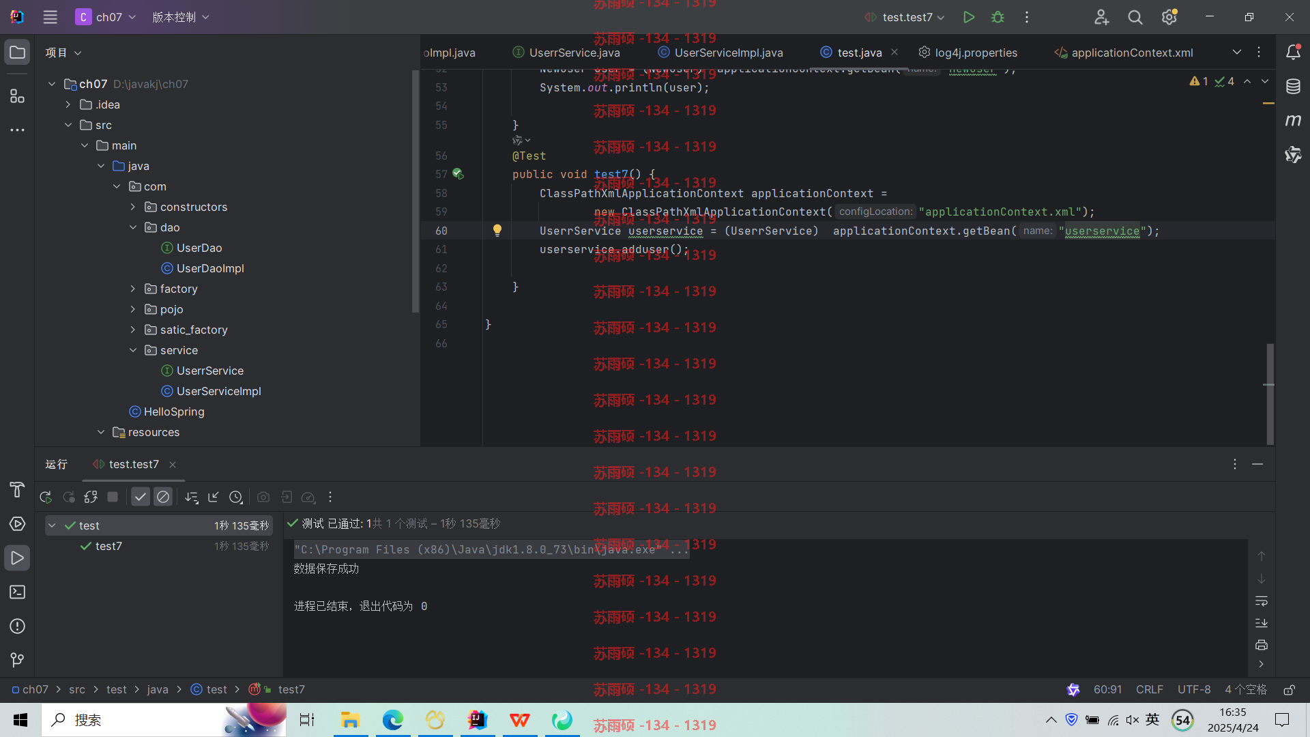This screenshot has height=737, width=1310.
Task: Click the import tests icon
Action: pos(214,497)
